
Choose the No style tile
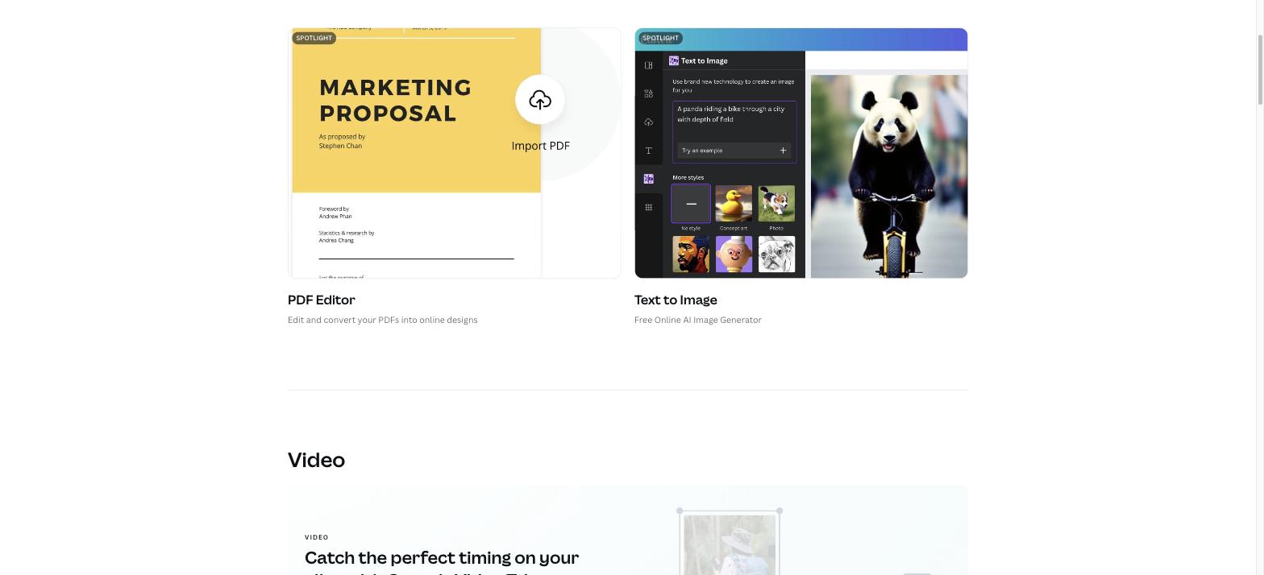(x=691, y=204)
